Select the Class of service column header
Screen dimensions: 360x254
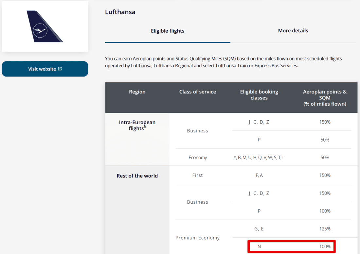coord(198,92)
